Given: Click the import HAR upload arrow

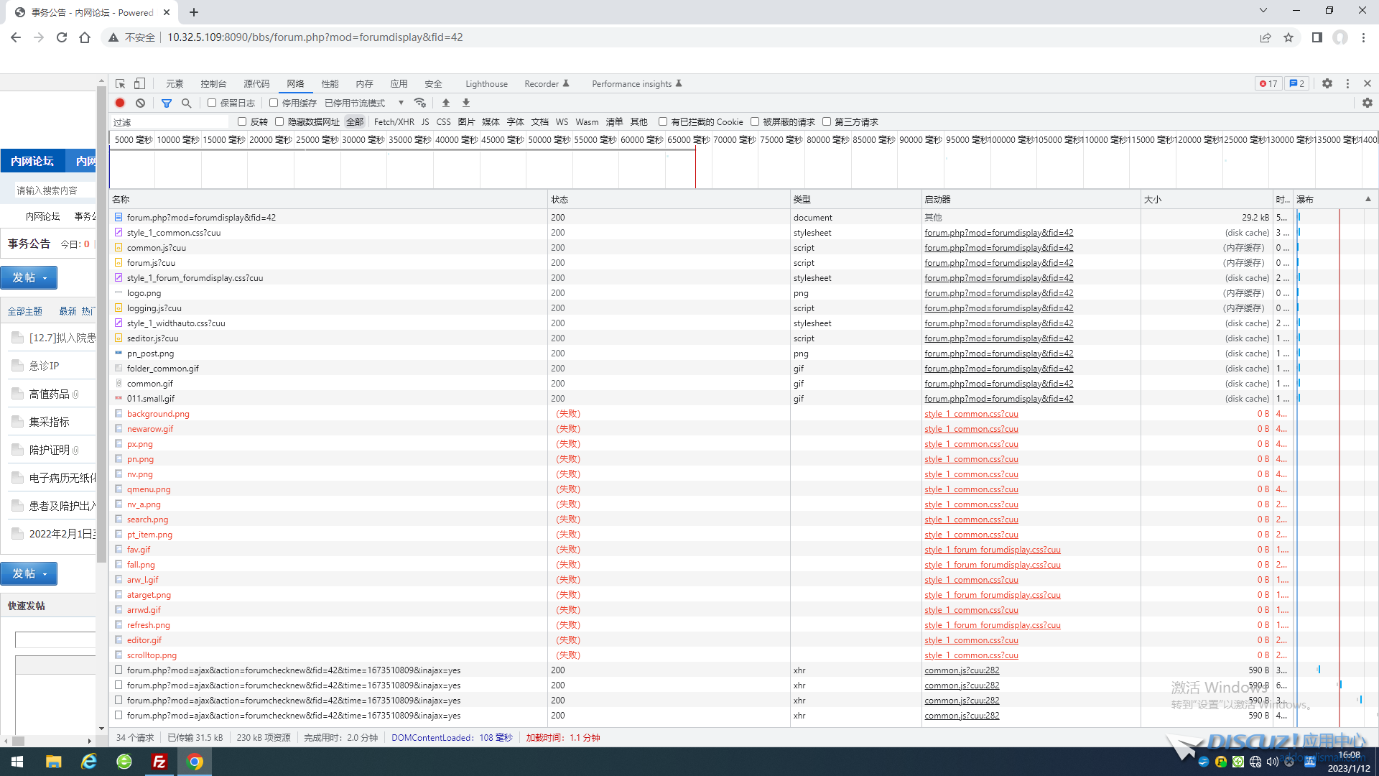Looking at the screenshot, I should click(x=446, y=103).
